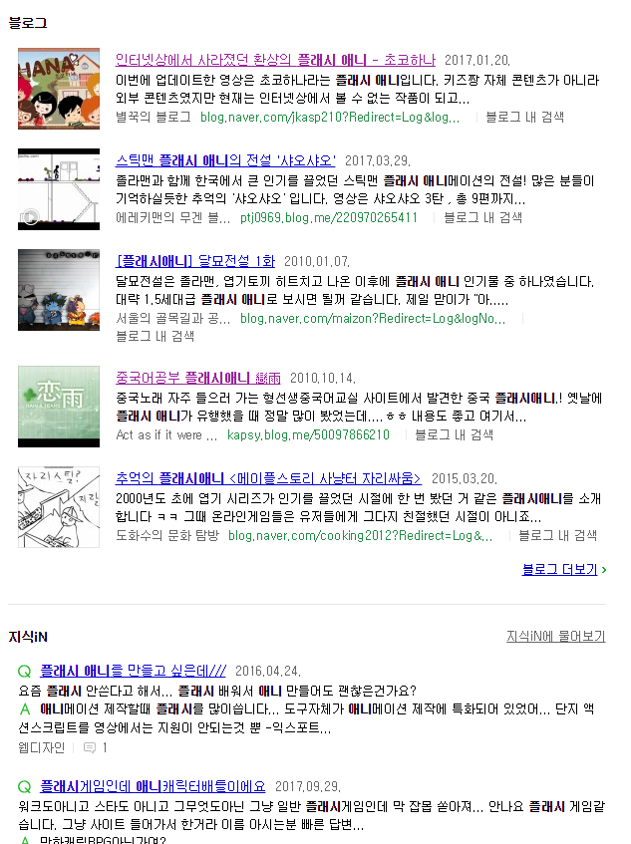The height and width of the screenshot is (844, 631).
Task: Open the '스틱맨 플래시 애니의 전설 샤오샤오' post
Action: click(225, 160)
